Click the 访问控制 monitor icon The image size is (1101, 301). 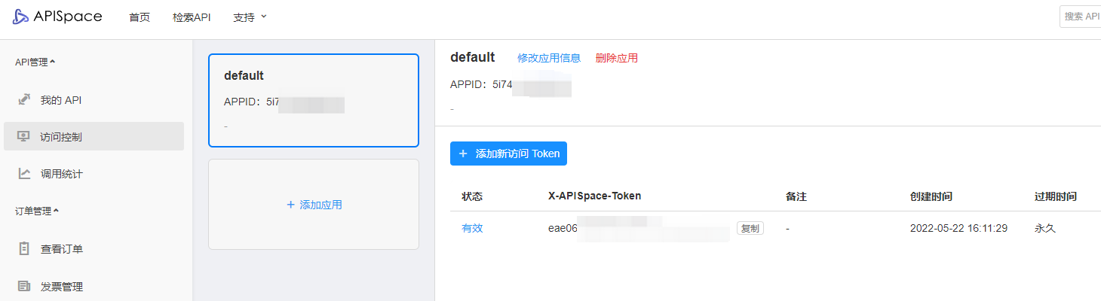point(24,137)
